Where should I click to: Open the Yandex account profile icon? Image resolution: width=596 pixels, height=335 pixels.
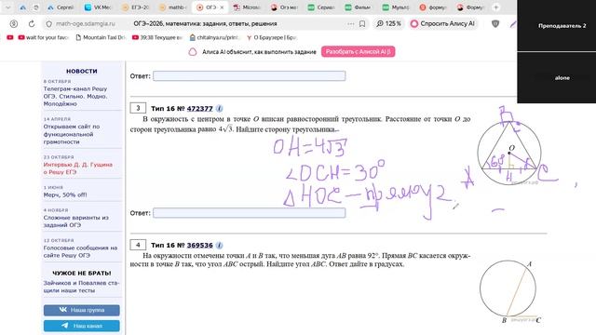[x=14, y=23]
